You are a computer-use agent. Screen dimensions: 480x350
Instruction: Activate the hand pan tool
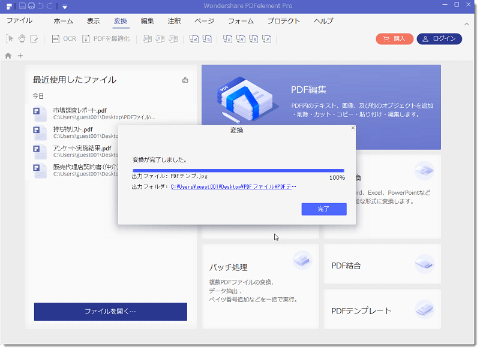click(x=22, y=39)
